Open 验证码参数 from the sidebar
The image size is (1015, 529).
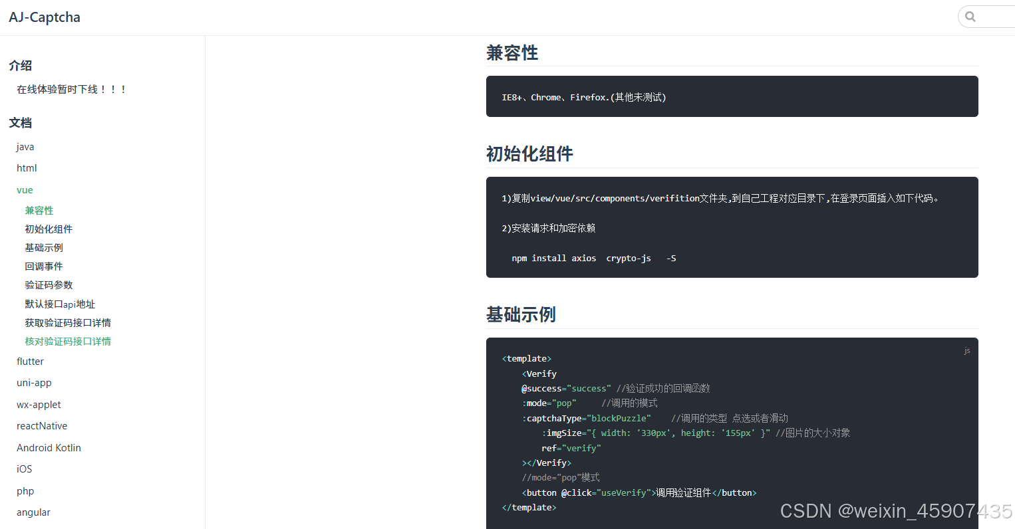49,284
